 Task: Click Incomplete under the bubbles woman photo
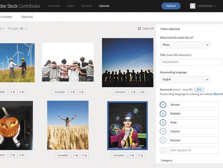(119, 155)
